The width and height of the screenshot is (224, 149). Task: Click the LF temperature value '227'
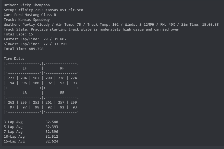point(11,78)
